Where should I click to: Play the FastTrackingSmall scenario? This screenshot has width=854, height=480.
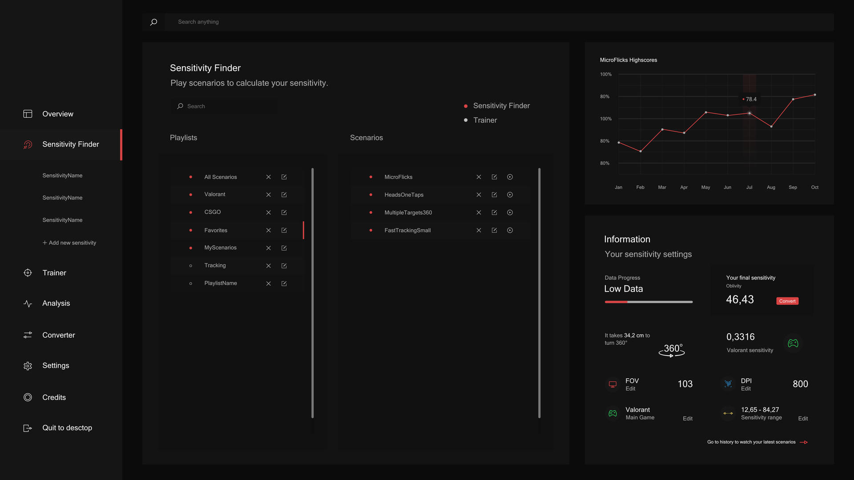point(510,230)
